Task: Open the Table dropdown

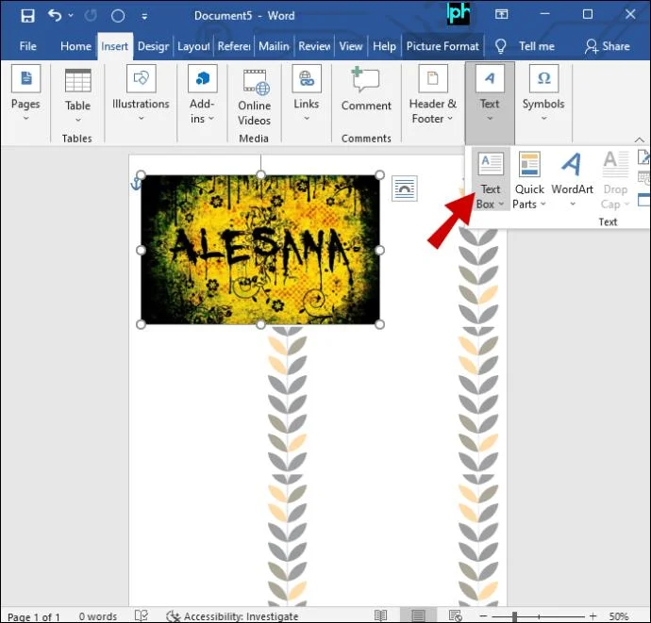Action: (x=77, y=95)
